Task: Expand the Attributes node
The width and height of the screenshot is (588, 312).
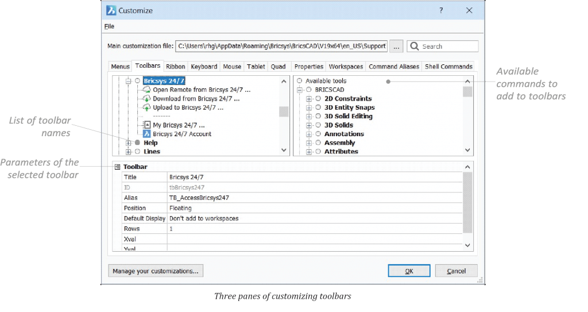Action: [x=309, y=152]
